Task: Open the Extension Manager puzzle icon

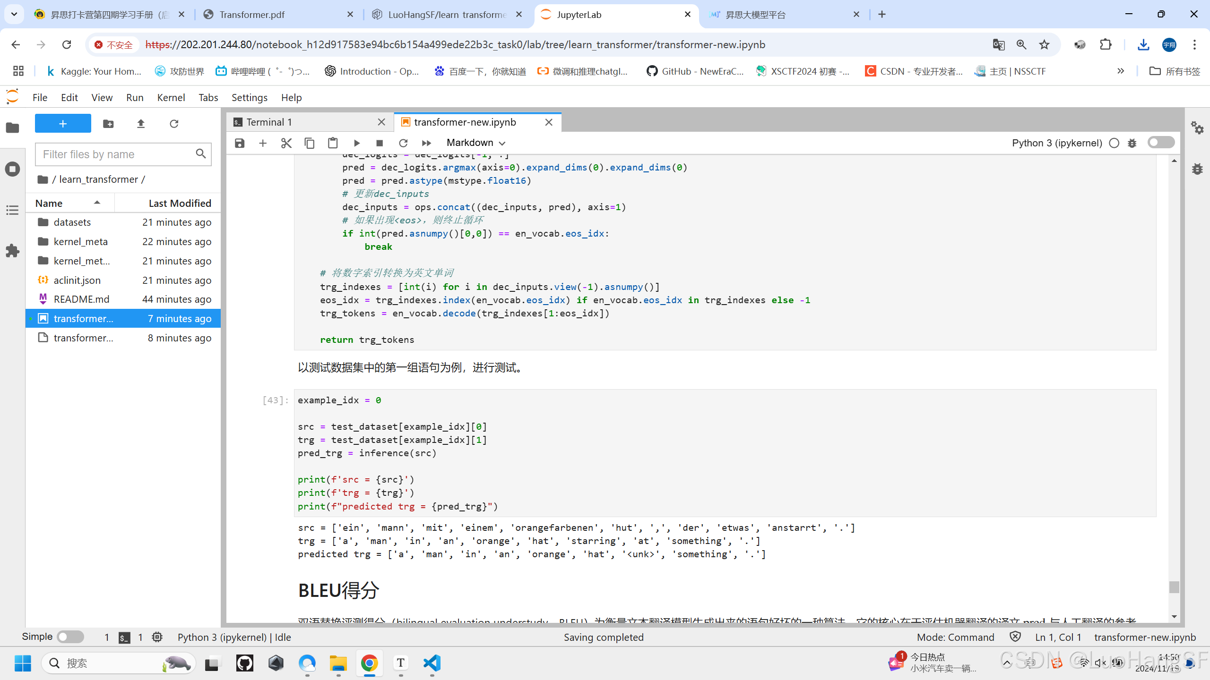Action: click(13, 250)
